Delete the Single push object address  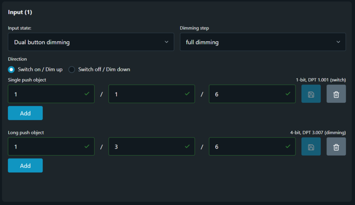[x=336, y=94]
